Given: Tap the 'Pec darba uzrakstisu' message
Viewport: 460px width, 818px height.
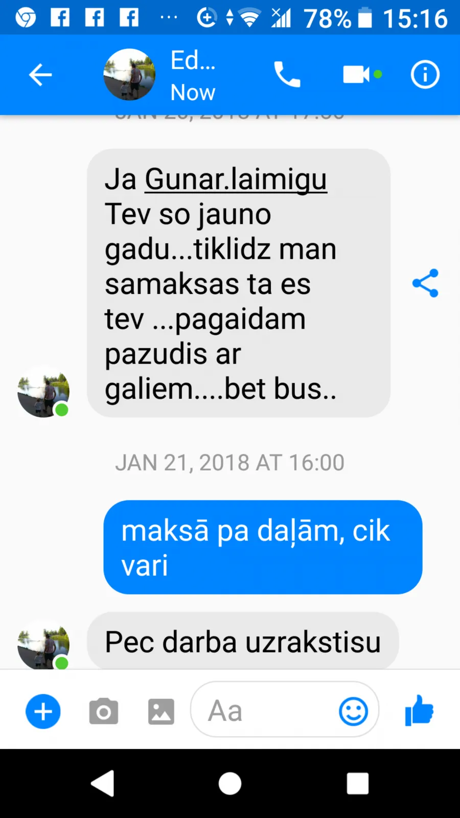Looking at the screenshot, I should coord(243,641).
